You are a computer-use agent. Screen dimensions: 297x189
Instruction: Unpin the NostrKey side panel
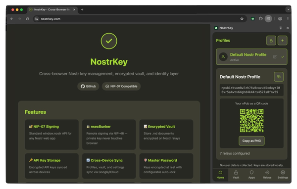pos(281,28)
